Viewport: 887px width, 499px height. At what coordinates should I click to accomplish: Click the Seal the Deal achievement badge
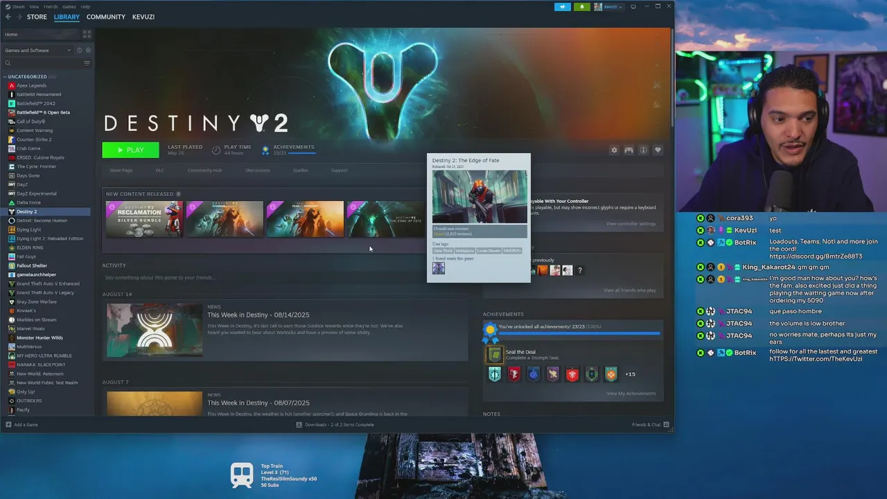(494, 355)
